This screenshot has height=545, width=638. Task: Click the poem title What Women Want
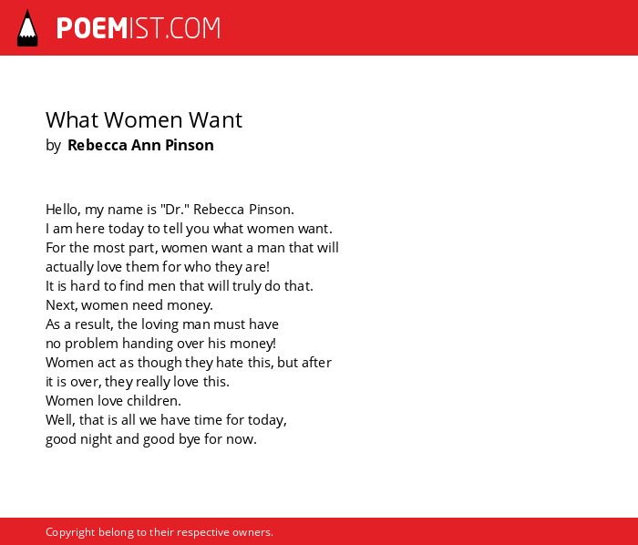144,120
